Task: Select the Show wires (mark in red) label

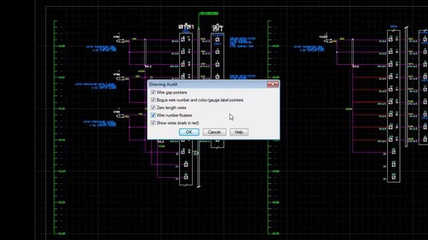Action: coord(178,123)
